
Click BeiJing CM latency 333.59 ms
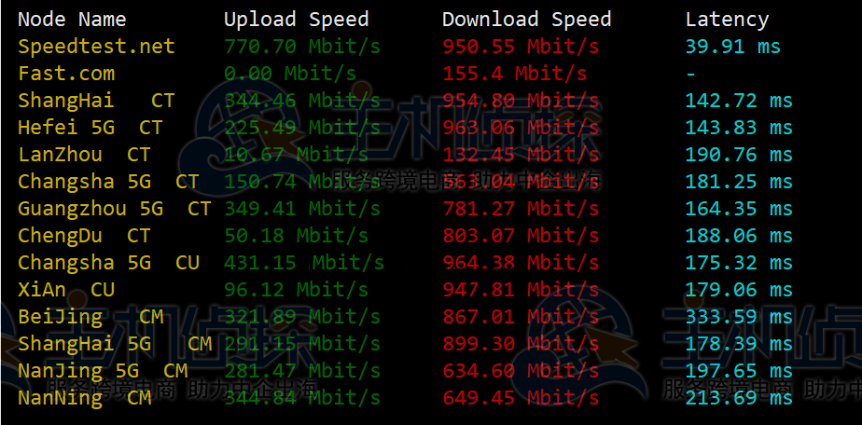pos(739,317)
